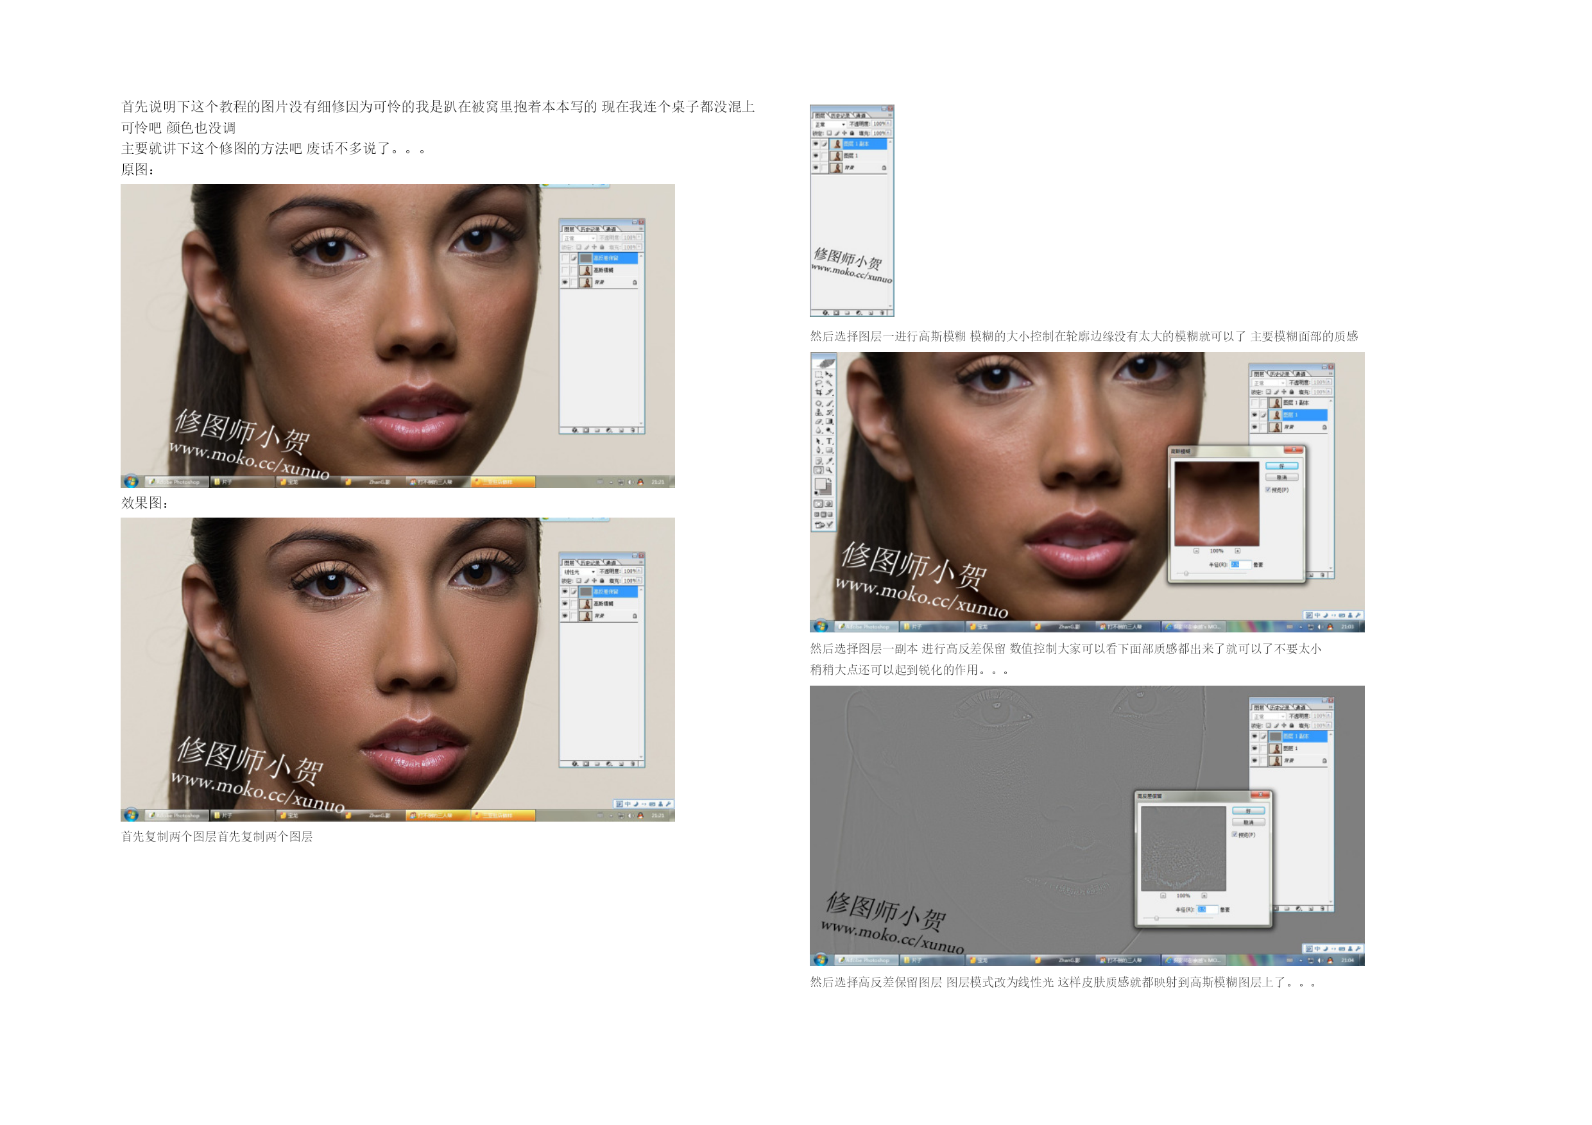
Task: Click Cancel button in High Pass dialog
Action: click(1249, 822)
